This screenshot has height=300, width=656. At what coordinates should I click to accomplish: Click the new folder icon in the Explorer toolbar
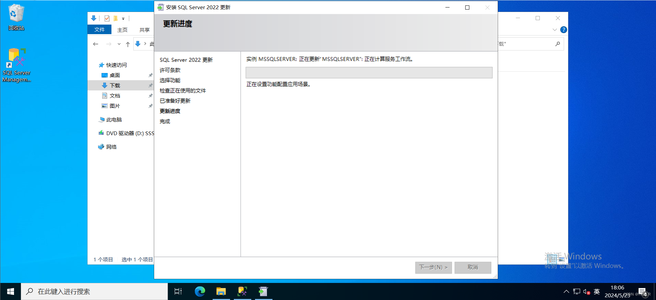[x=116, y=18]
